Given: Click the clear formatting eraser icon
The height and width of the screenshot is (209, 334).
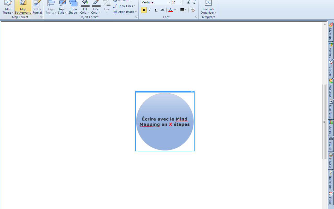Looking at the screenshot, I should [x=192, y=10].
